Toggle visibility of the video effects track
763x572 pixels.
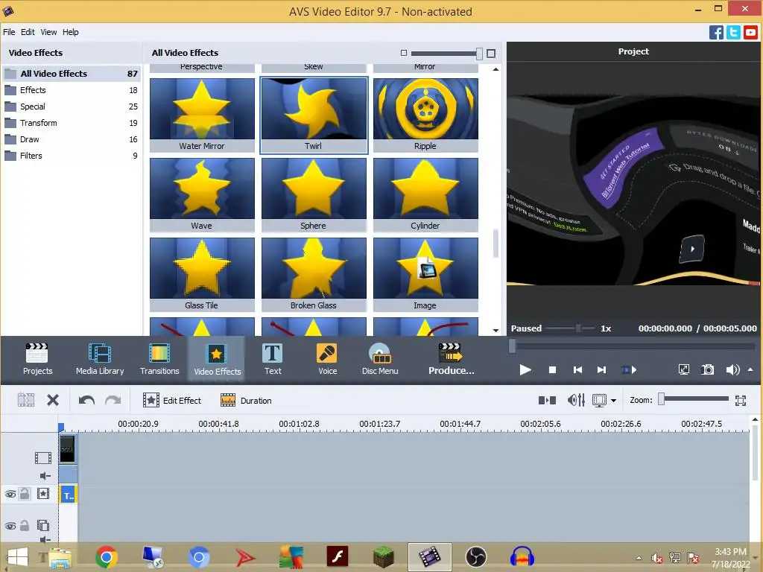(x=10, y=495)
